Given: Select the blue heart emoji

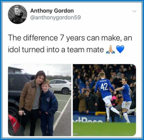Looking at the screenshot, I should 120,49.
